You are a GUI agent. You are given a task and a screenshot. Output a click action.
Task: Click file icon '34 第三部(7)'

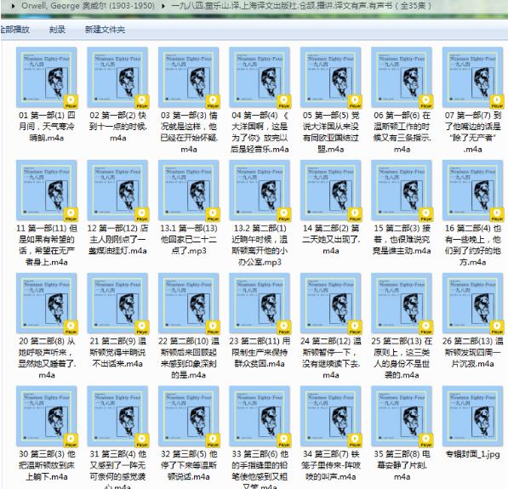331,416
